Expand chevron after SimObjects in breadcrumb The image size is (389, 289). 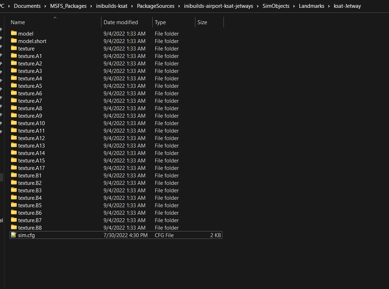pos(294,6)
